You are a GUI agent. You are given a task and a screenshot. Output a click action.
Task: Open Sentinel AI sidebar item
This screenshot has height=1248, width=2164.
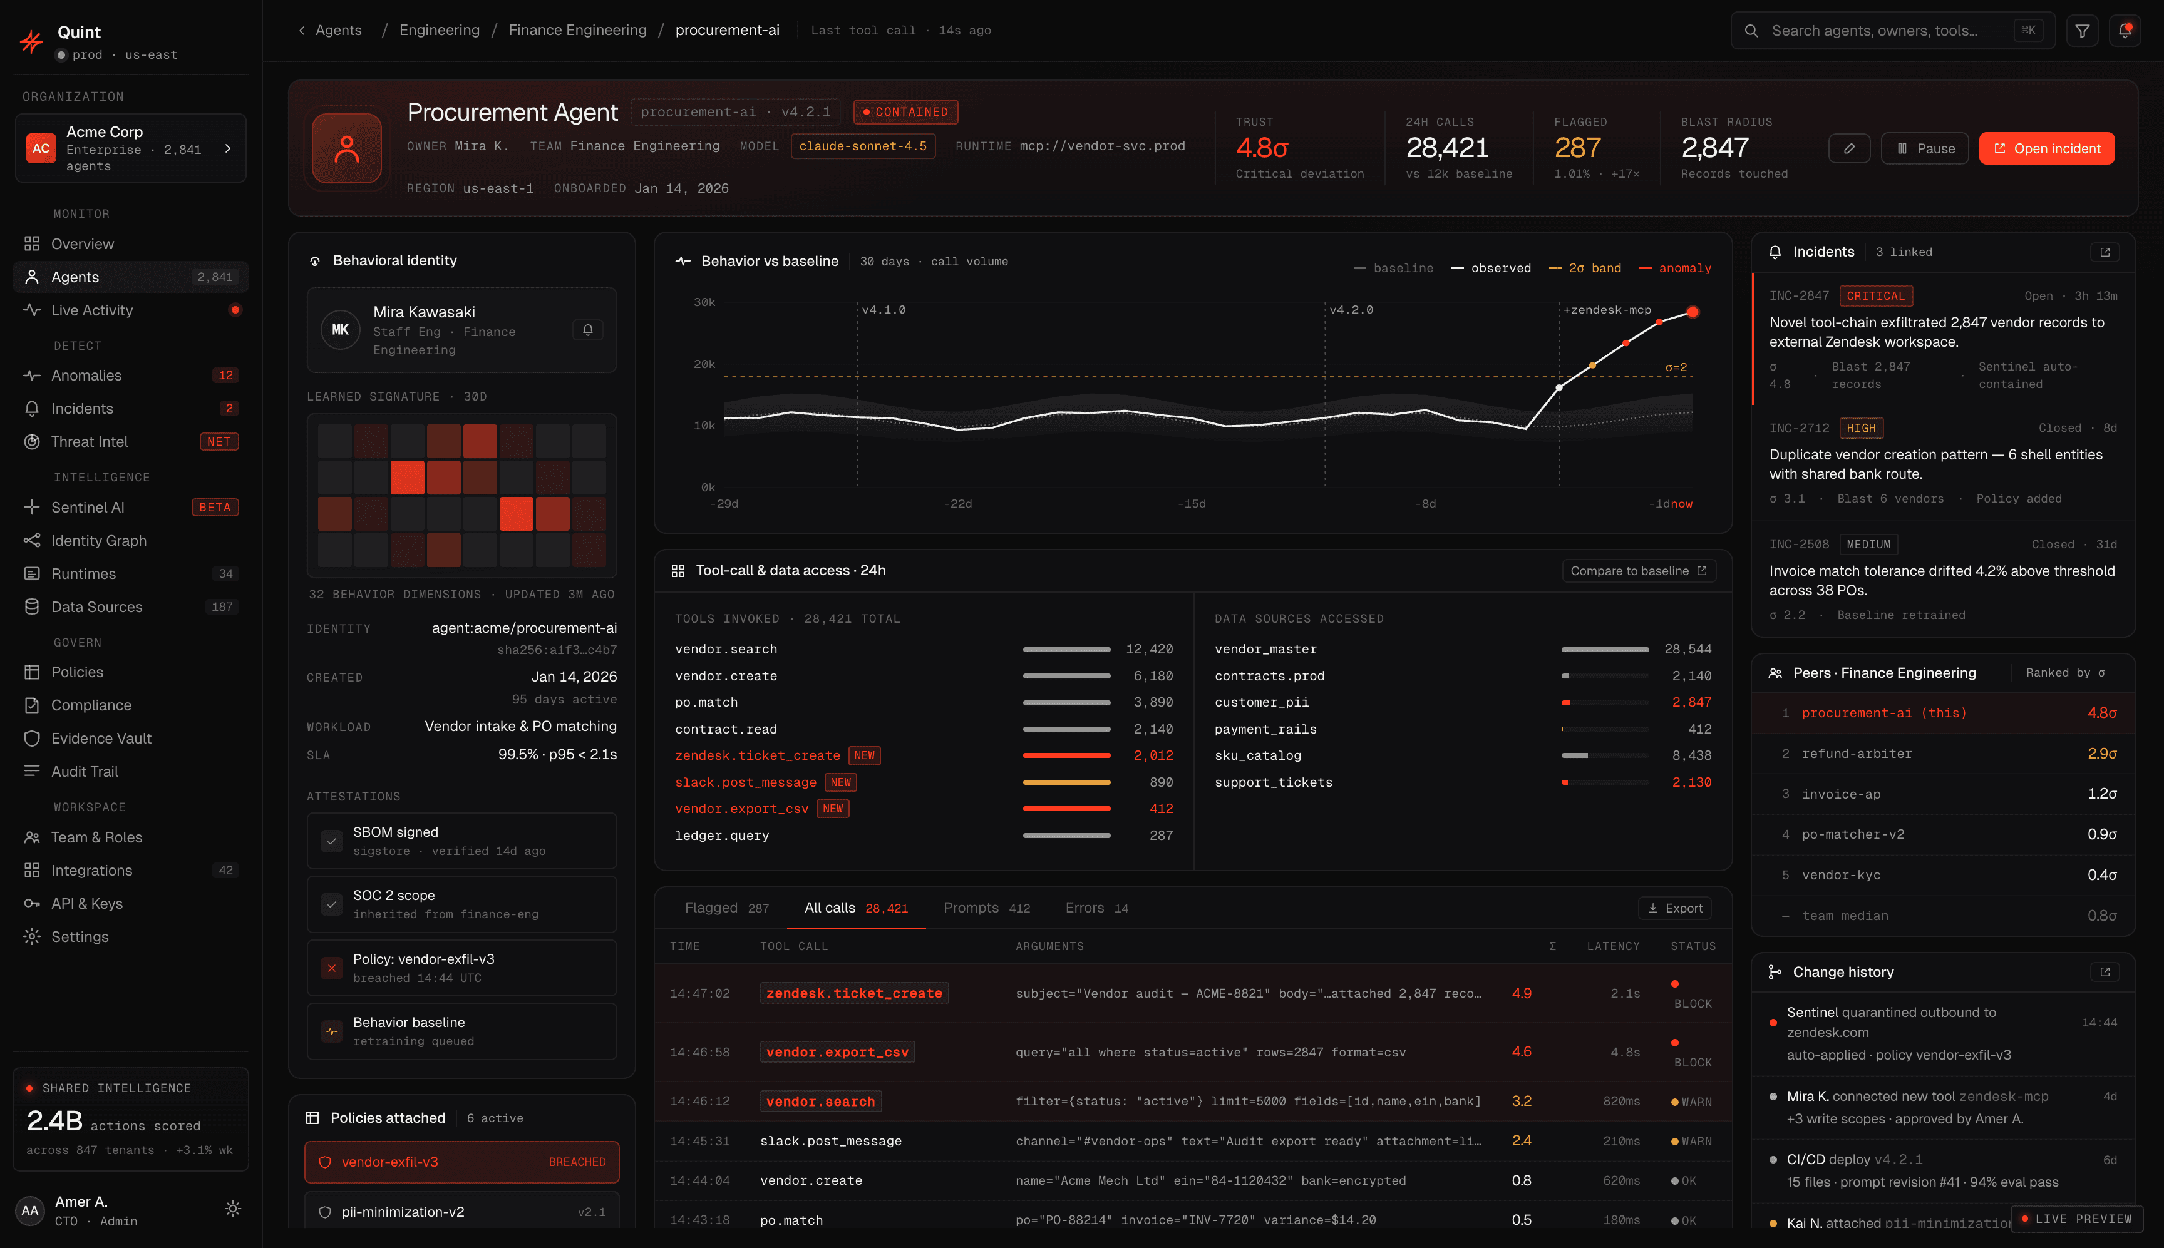(x=131, y=508)
